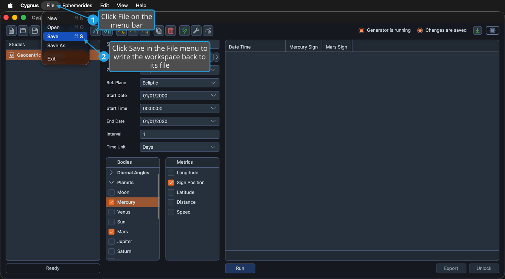505x279 pixels.
Task: Choose Save As from the File menu
Action: tap(65, 45)
